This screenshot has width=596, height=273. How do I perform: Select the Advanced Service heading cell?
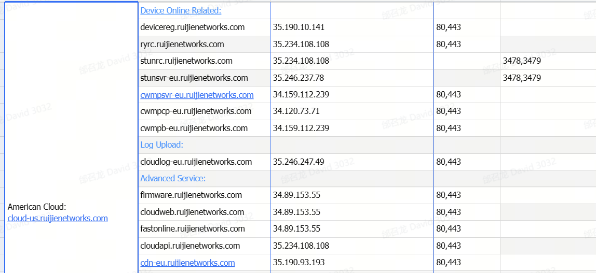204,178
